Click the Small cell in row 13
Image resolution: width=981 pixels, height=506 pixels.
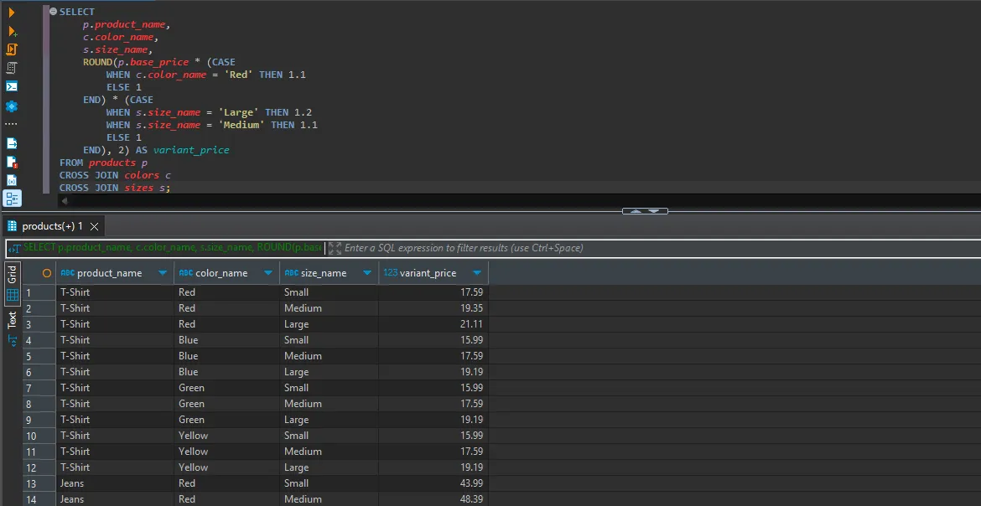(x=329, y=483)
